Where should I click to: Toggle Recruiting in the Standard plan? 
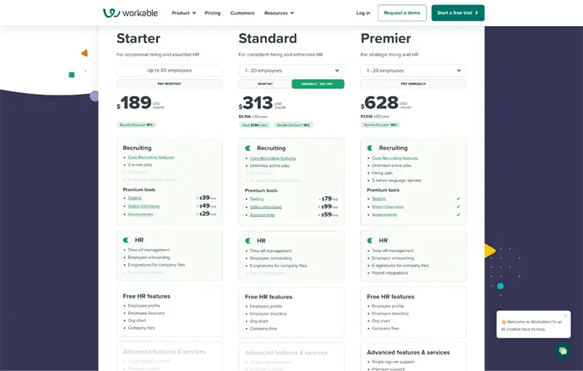249,148
